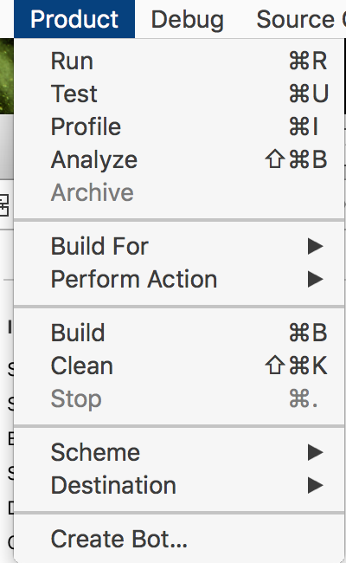Choose Build from the Product menu
Image resolution: width=346 pixels, height=563 pixels.
pyautogui.click(x=179, y=333)
